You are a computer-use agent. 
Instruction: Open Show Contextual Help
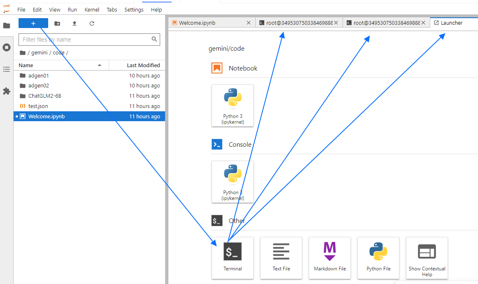coord(427,258)
